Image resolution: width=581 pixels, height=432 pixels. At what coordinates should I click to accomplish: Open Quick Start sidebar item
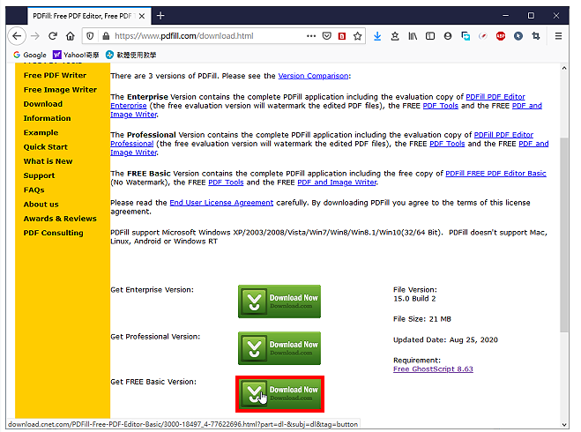point(46,147)
